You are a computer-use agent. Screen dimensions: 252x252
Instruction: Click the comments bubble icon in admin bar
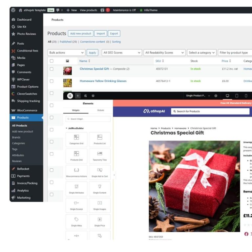[58, 10]
